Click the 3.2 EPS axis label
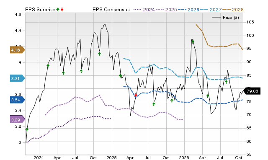This screenshot has width=268, height=160. point(18,126)
